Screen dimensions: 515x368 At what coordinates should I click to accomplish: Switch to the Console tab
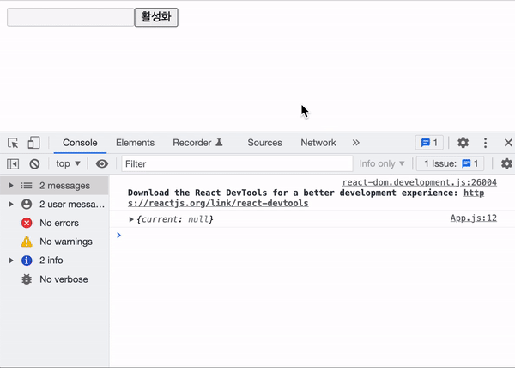tap(80, 143)
